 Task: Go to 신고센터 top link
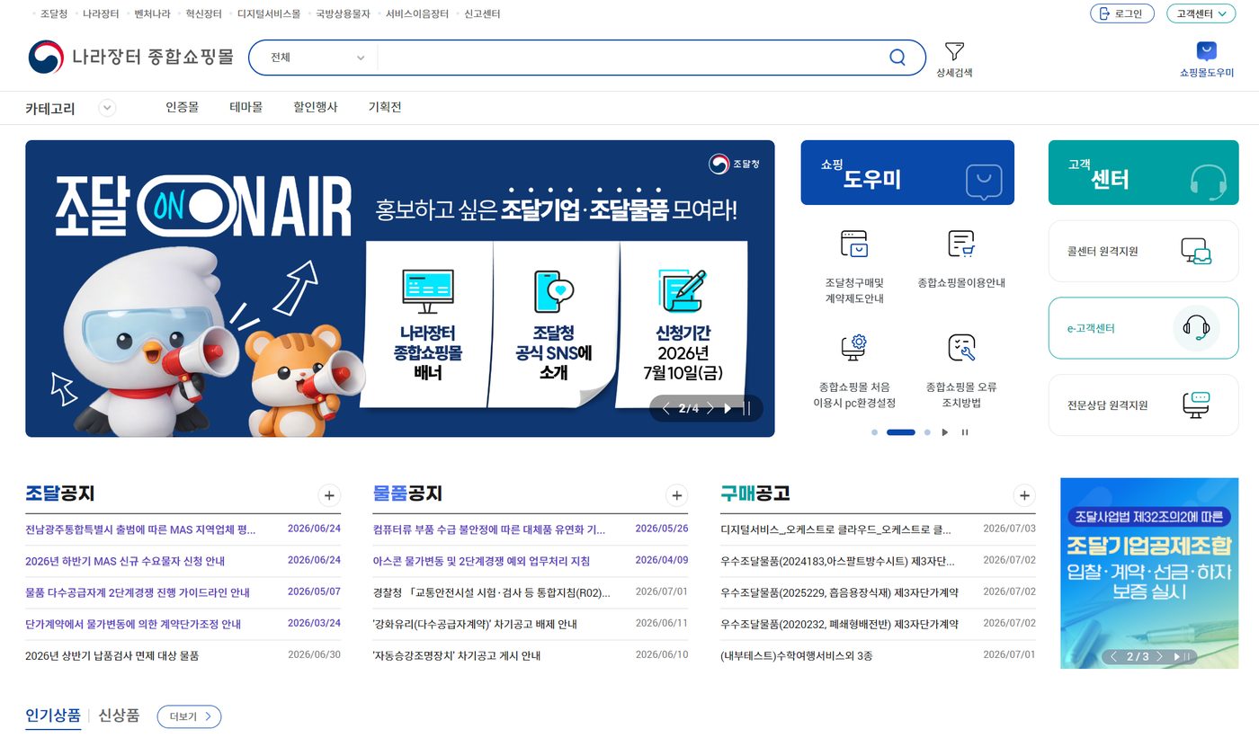[x=482, y=13]
